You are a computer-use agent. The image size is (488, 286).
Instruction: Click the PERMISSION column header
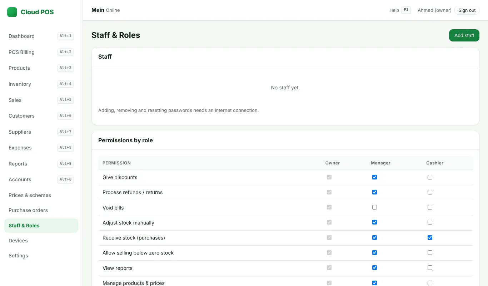[x=116, y=163]
